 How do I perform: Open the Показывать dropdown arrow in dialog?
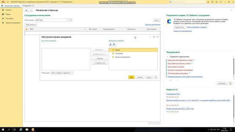point(72,73)
